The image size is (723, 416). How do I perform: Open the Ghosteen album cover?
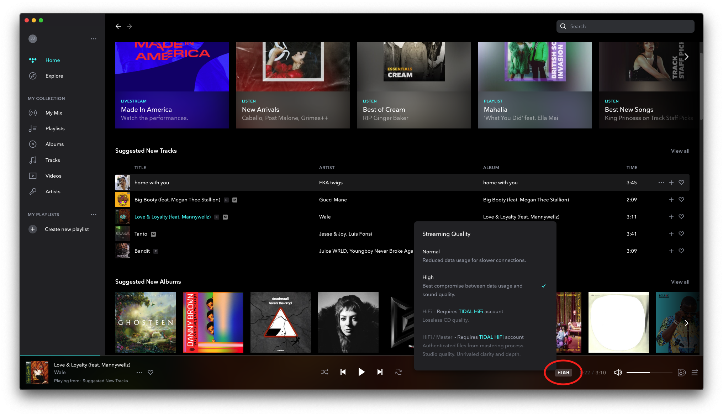click(x=146, y=322)
